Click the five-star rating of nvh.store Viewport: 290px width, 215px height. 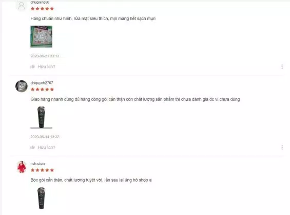point(42,170)
